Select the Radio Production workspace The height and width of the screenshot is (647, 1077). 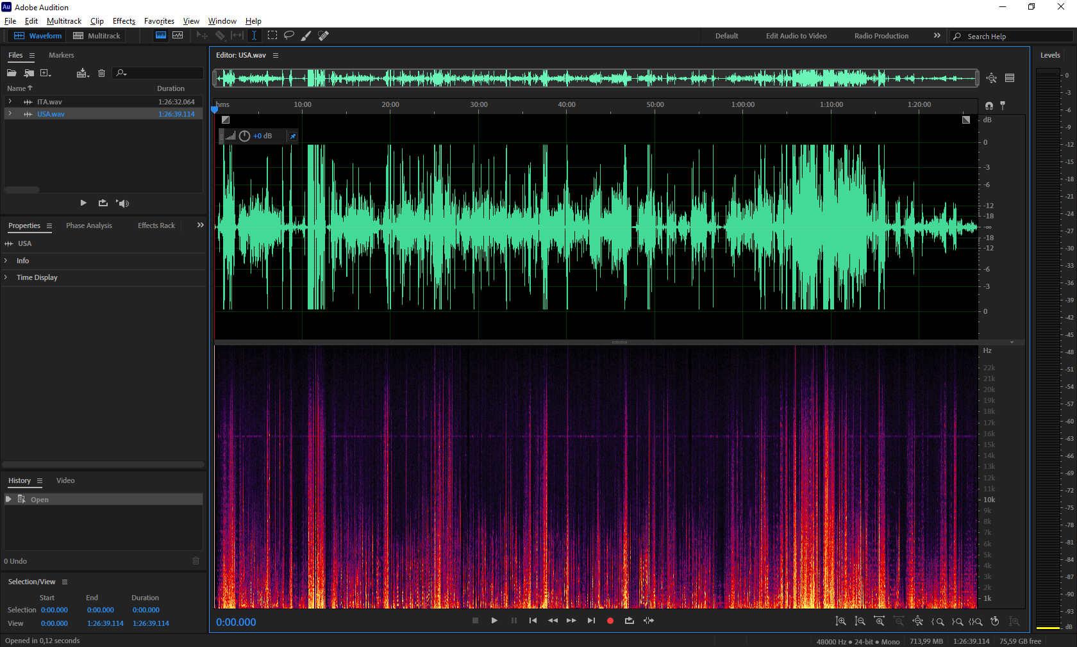881,36
